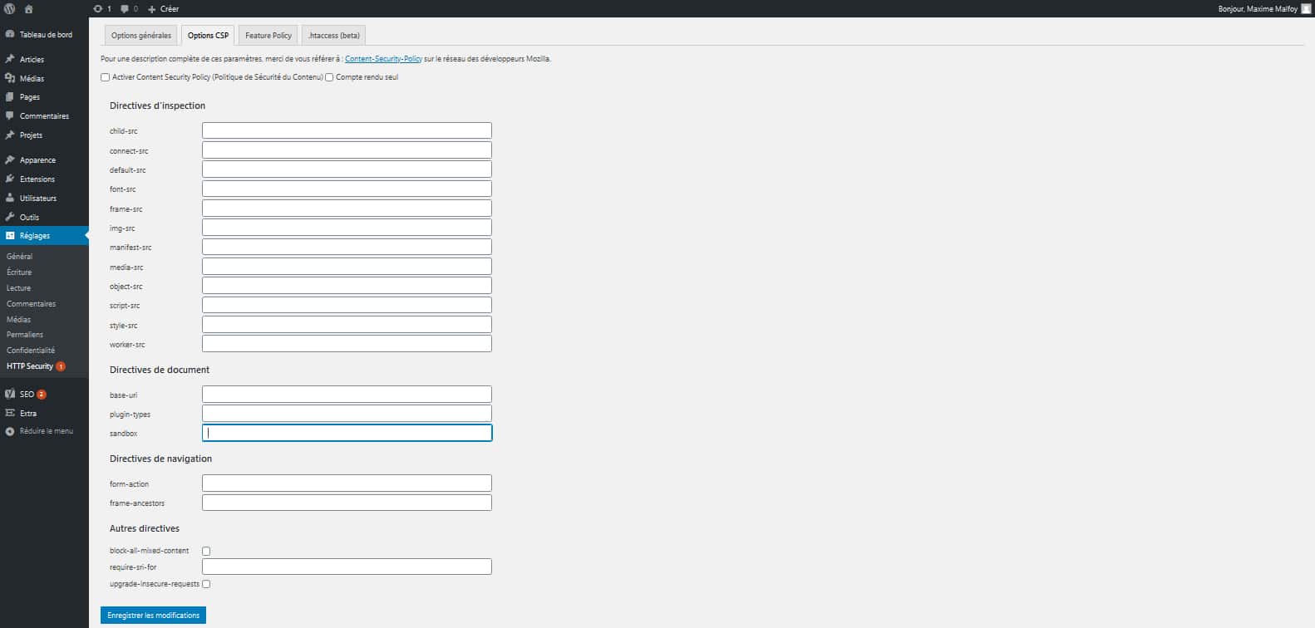
Task: Open the WordPress logo menu
Action: pyautogui.click(x=10, y=8)
